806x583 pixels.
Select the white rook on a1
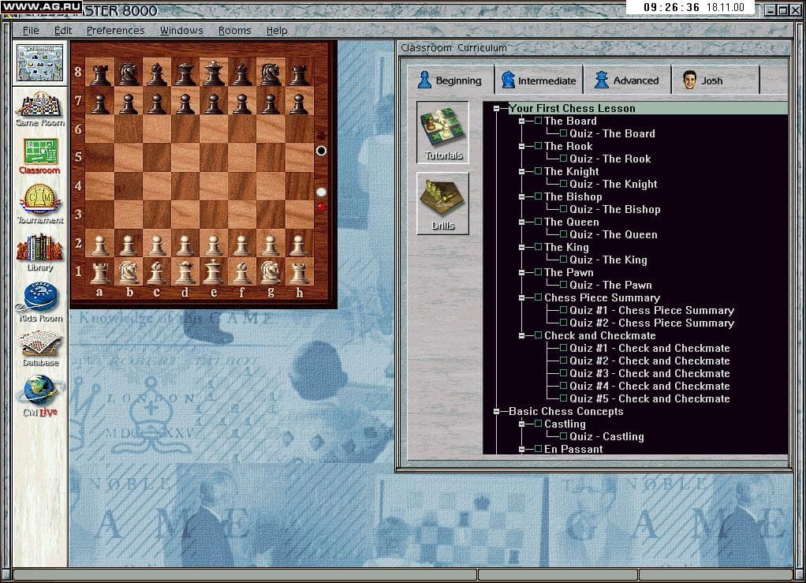100,271
